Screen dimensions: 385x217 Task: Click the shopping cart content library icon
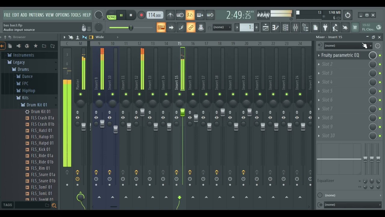(355, 28)
